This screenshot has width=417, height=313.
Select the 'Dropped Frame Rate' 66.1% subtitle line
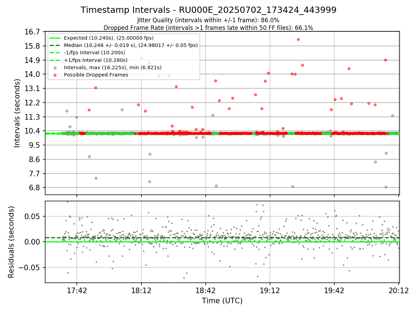tap(208, 28)
